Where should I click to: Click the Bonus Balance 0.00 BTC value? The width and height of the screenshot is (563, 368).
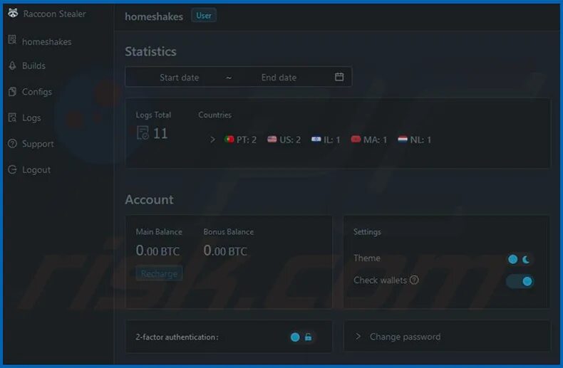(225, 251)
